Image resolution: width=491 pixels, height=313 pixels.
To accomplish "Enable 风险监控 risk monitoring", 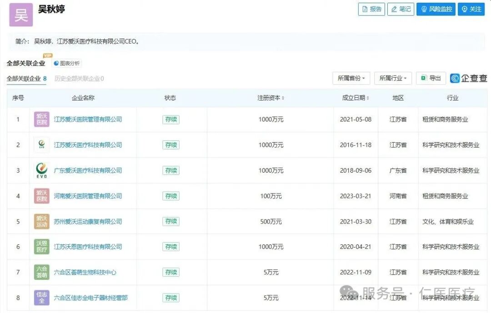I will click(x=436, y=9).
